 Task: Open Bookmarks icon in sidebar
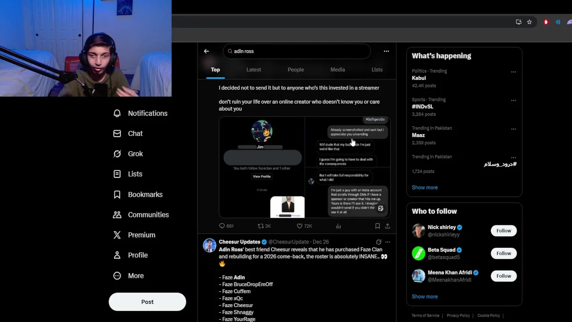tap(117, 195)
